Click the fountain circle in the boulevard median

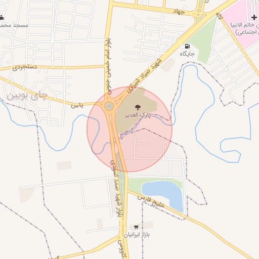tap(121, 177)
